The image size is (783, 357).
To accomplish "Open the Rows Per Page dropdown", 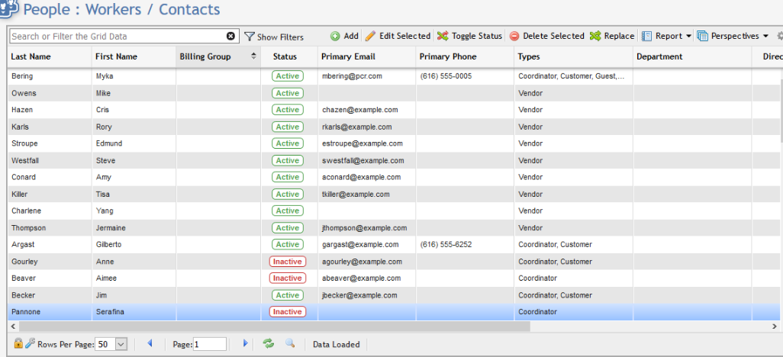I will coord(121,344).
